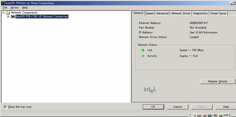Click the greyed Apply button
236x117 pixels.
(202, 107)
